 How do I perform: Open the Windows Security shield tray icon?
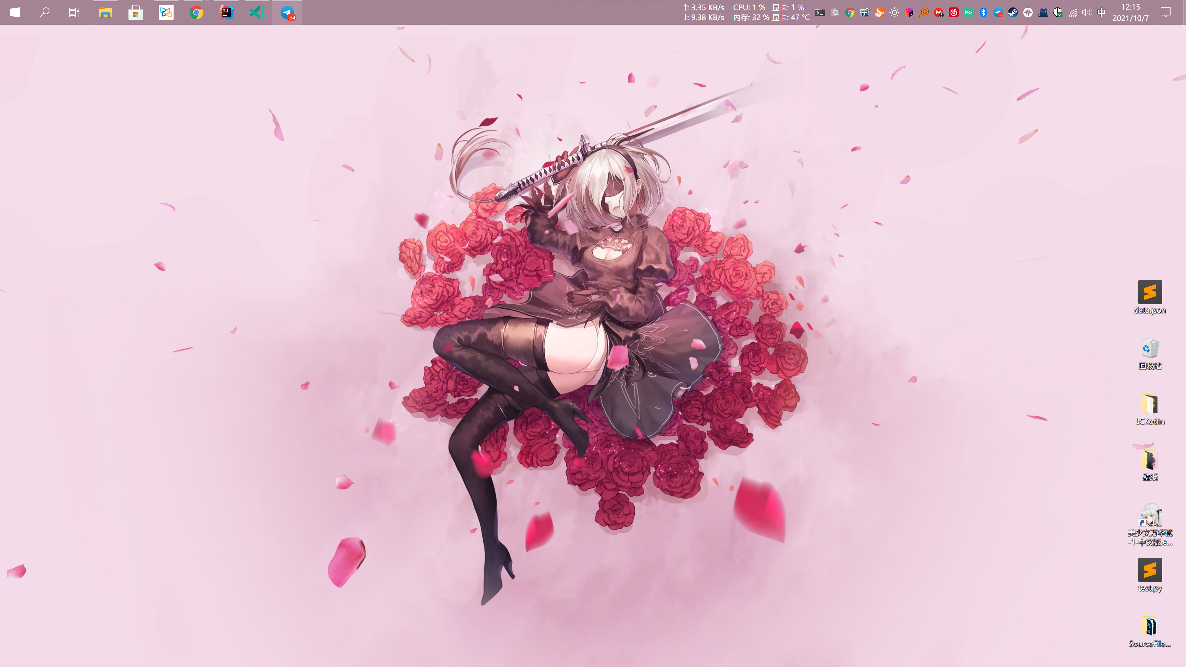(x=1058, y=12)
